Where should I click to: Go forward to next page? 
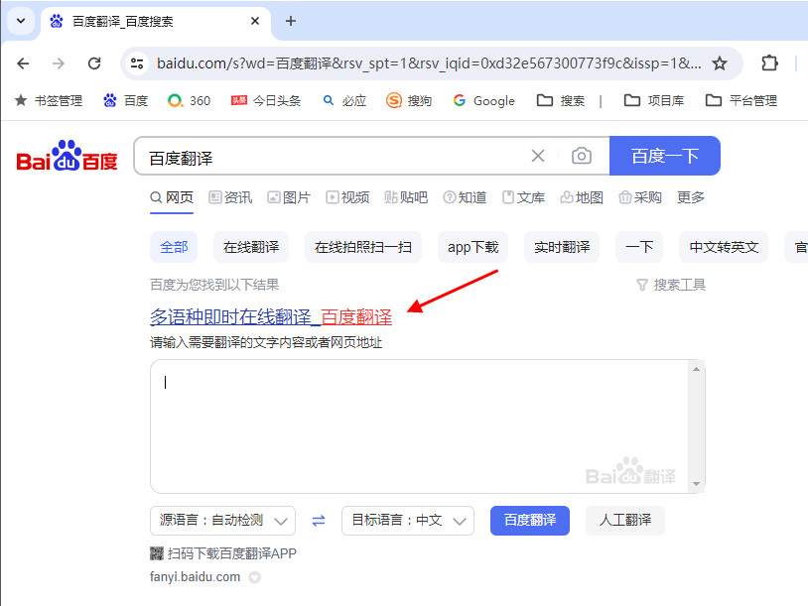[x=59, y=63]
